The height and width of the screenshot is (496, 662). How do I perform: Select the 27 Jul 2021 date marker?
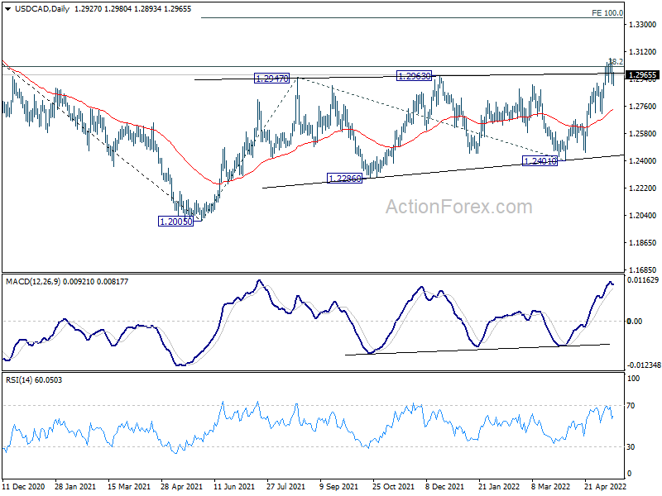point(287,488)
